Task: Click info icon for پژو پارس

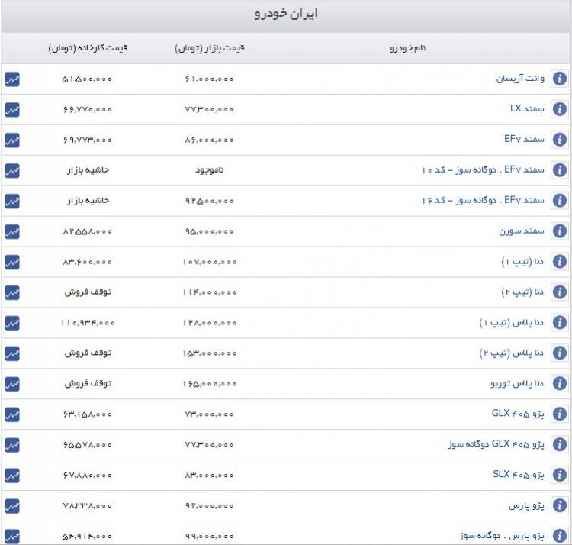Action: click(x=559, y=506)
